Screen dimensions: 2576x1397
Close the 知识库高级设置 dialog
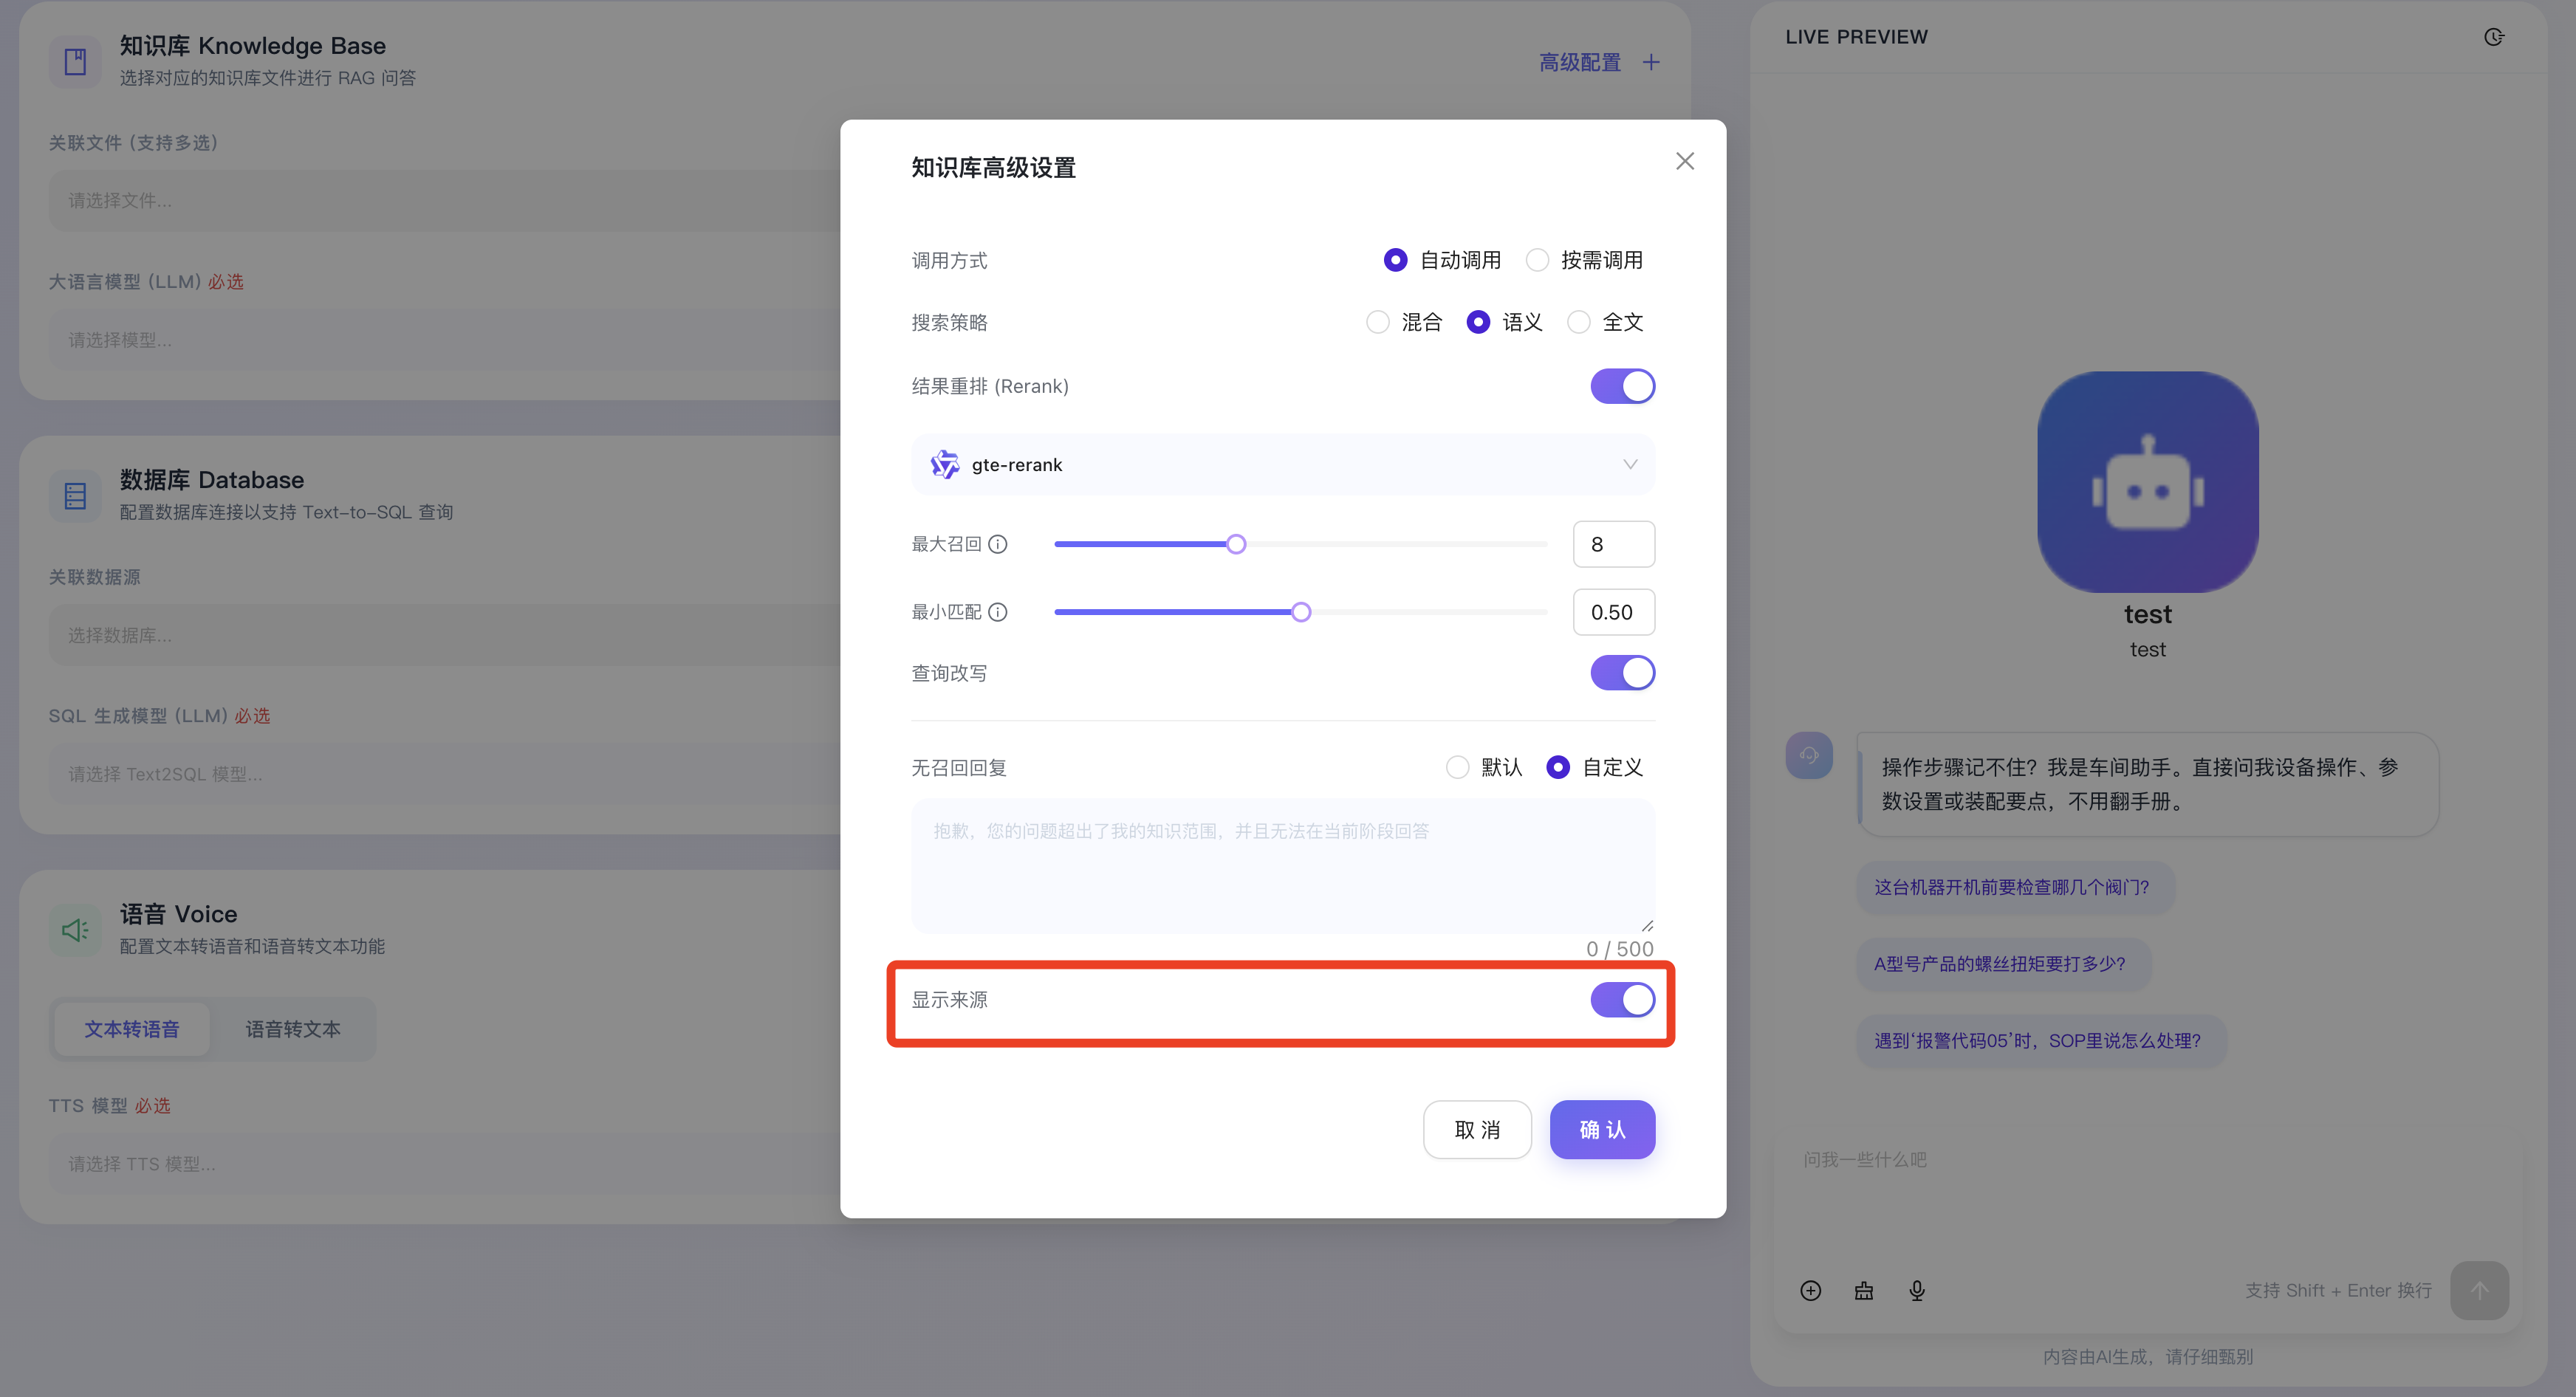point(1684,161)
